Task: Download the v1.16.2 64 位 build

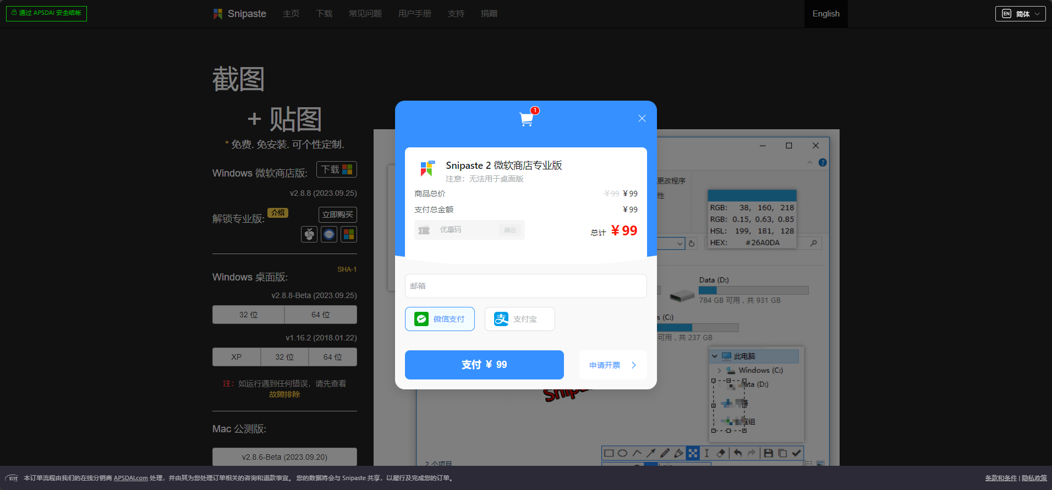Action: [x=333, y=357]
